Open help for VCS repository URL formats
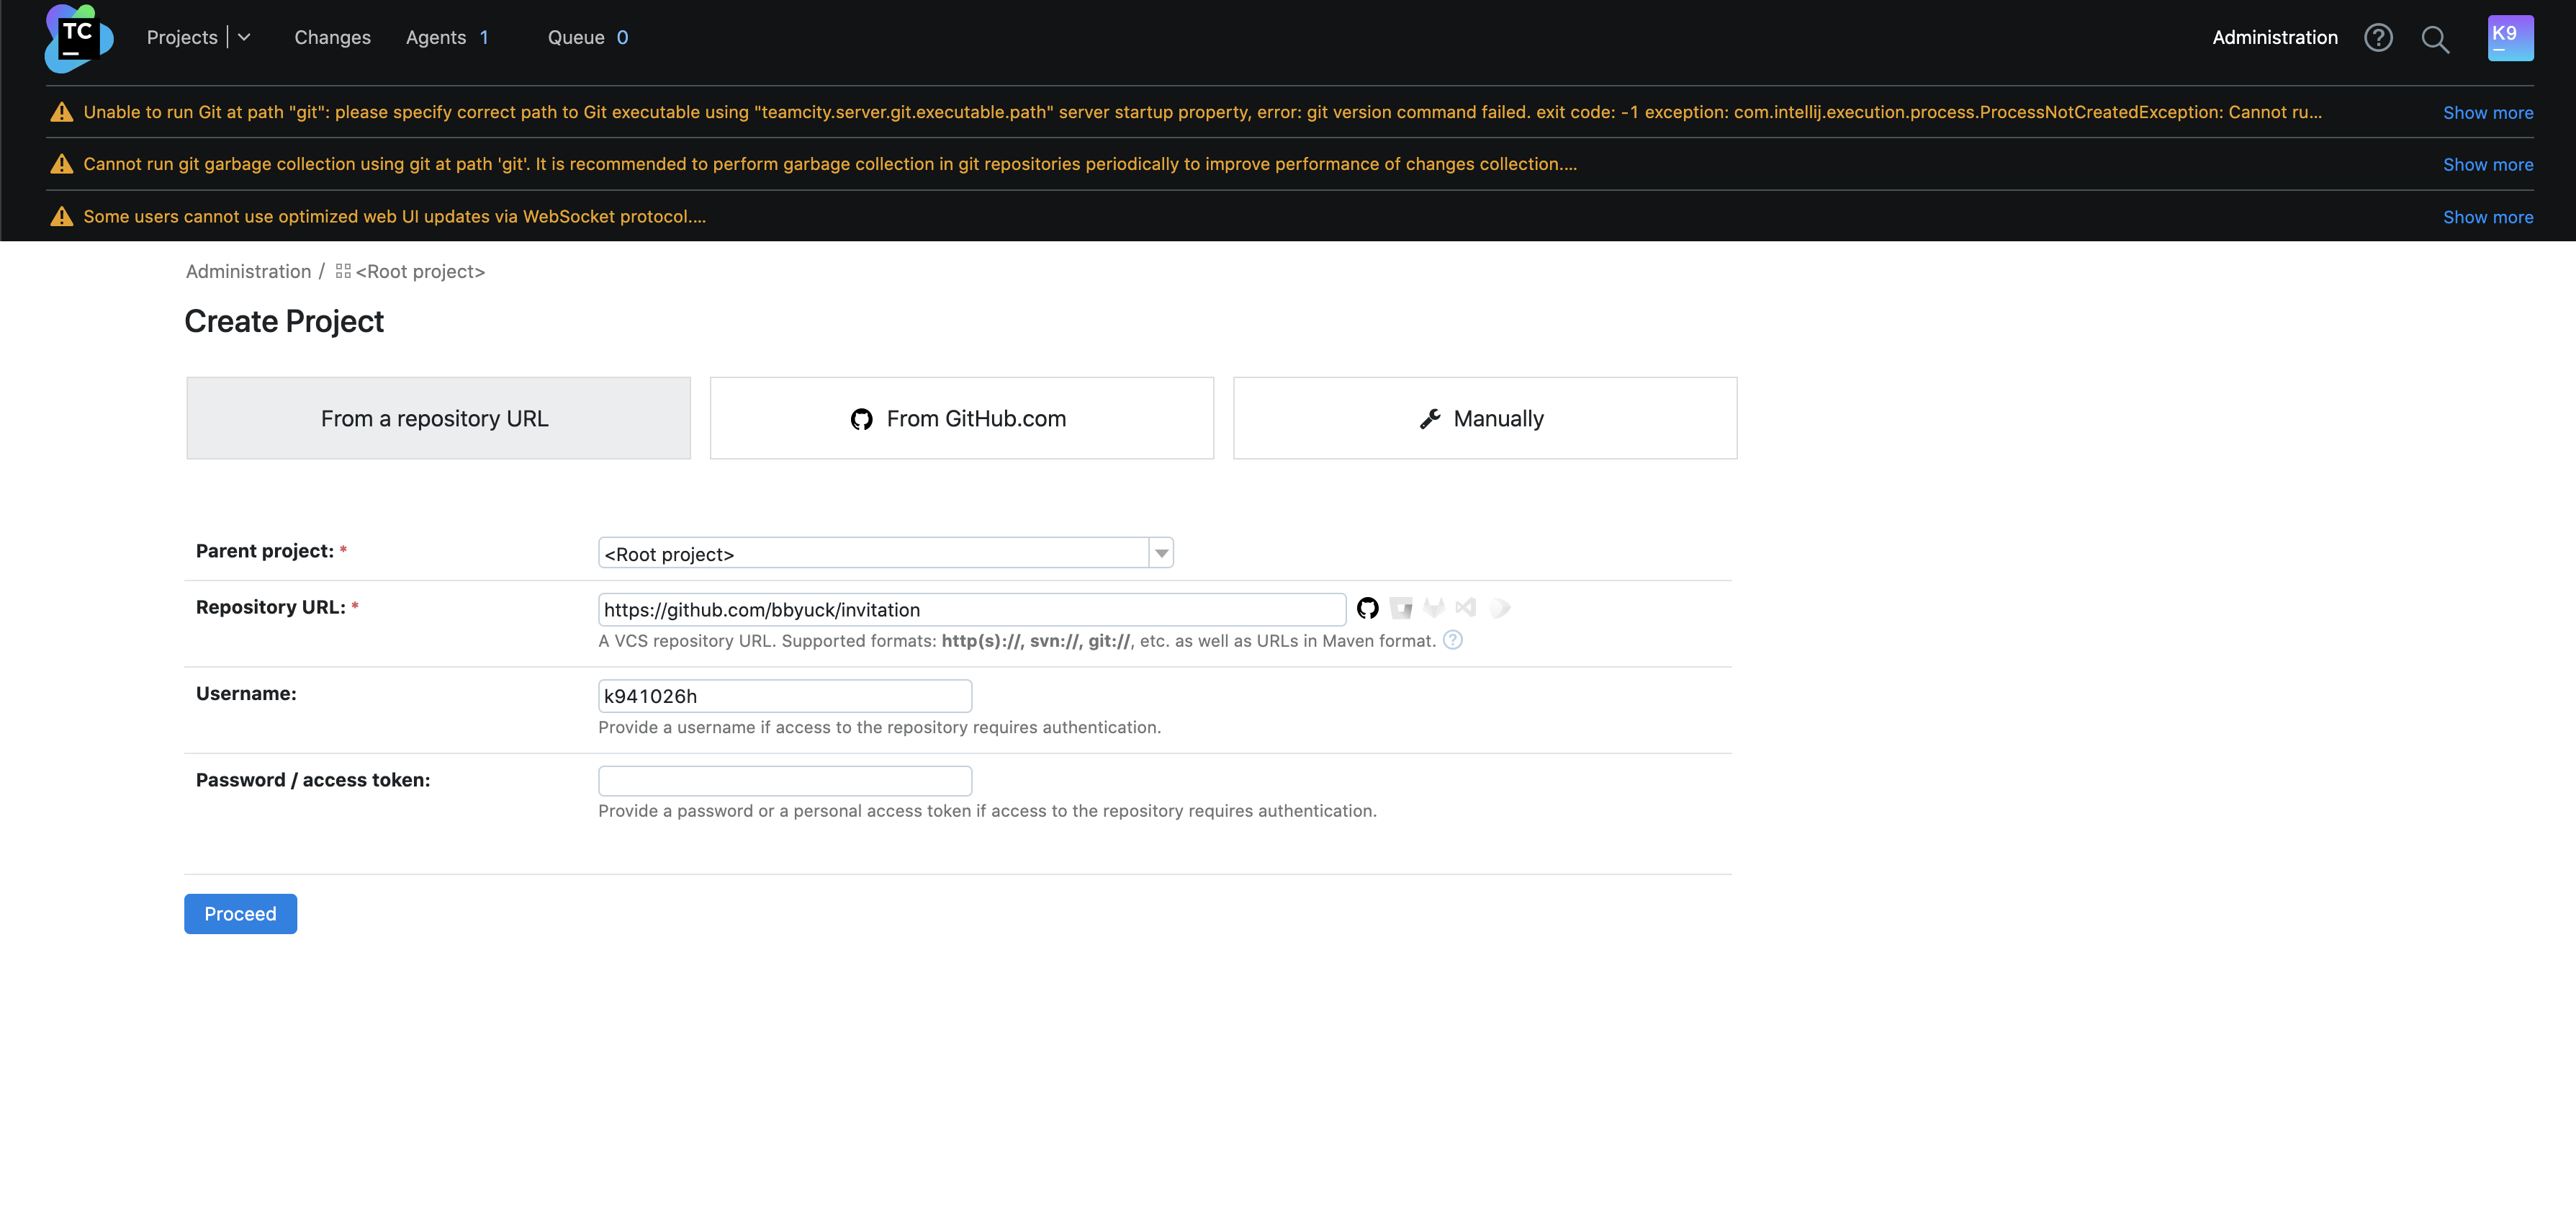This screenshot has width=2576, height=1210. [1453, 640]
